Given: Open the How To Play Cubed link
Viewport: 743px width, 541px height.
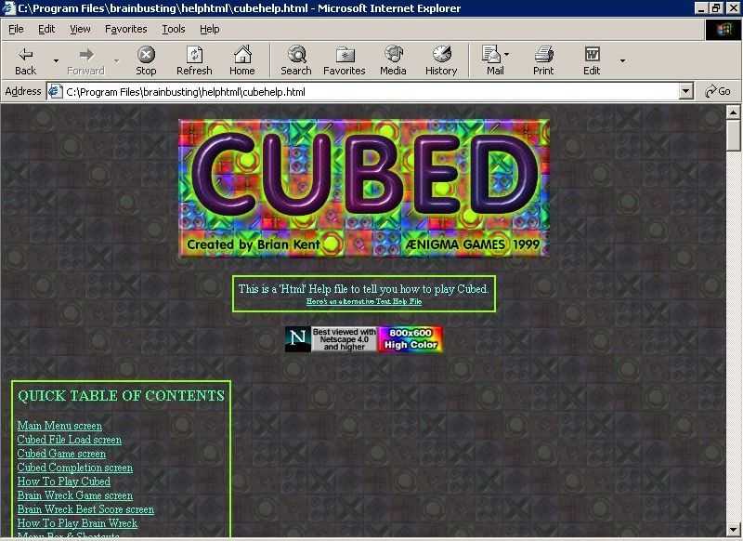Looking at the screenshot, I should pos(63,482).
